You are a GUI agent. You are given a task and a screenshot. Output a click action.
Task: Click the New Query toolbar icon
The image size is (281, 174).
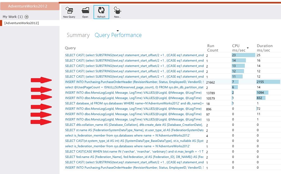click(69, 10)
